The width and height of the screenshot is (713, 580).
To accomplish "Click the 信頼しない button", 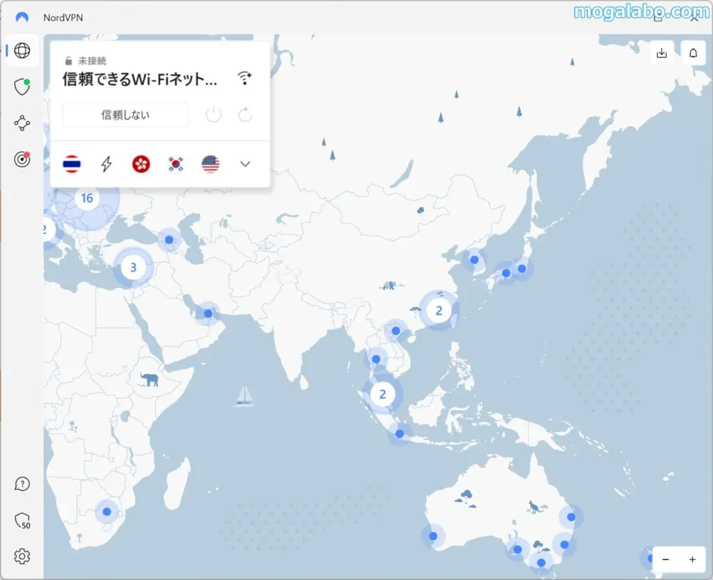I will [125, 115].
